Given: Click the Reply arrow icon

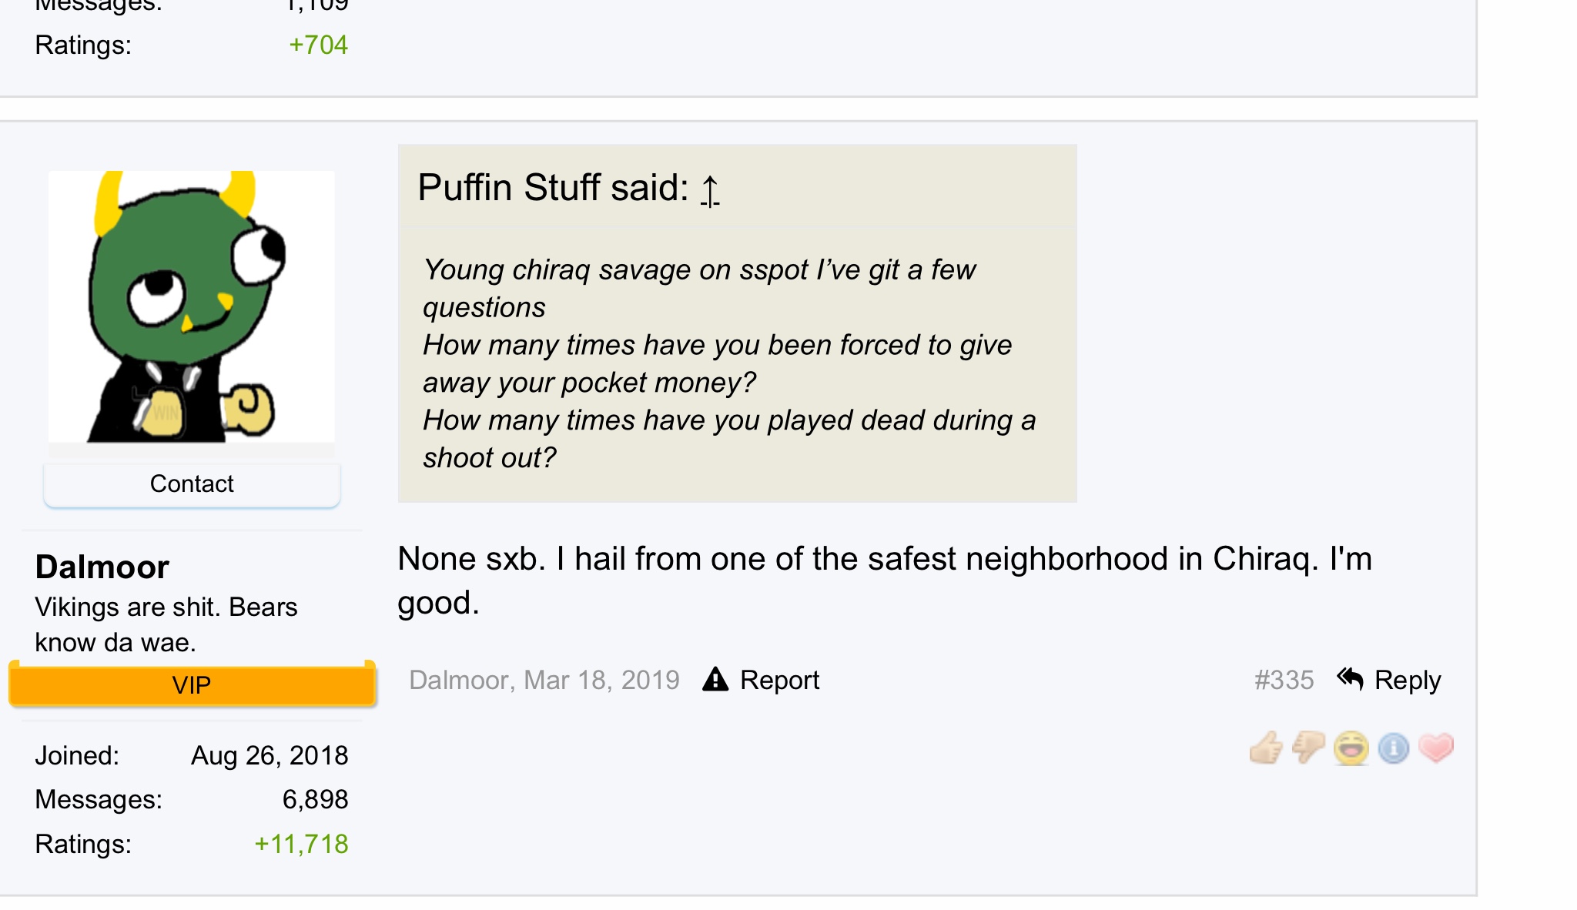Looking at the screenshot, I should tap(1350, 679).
